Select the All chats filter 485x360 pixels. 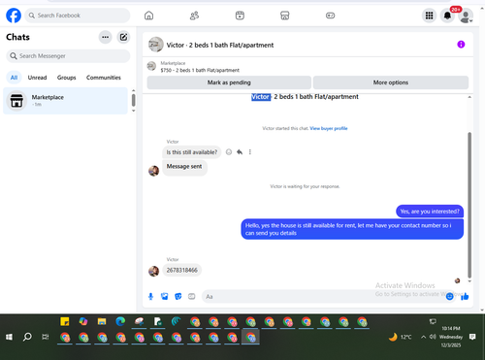click(14, 78)
